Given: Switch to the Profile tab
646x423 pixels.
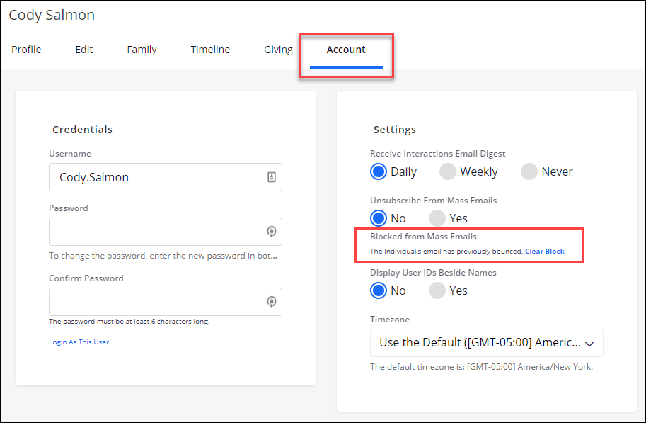Looking at the screenshot, I should pyautogui.click(x=26, y=50).
